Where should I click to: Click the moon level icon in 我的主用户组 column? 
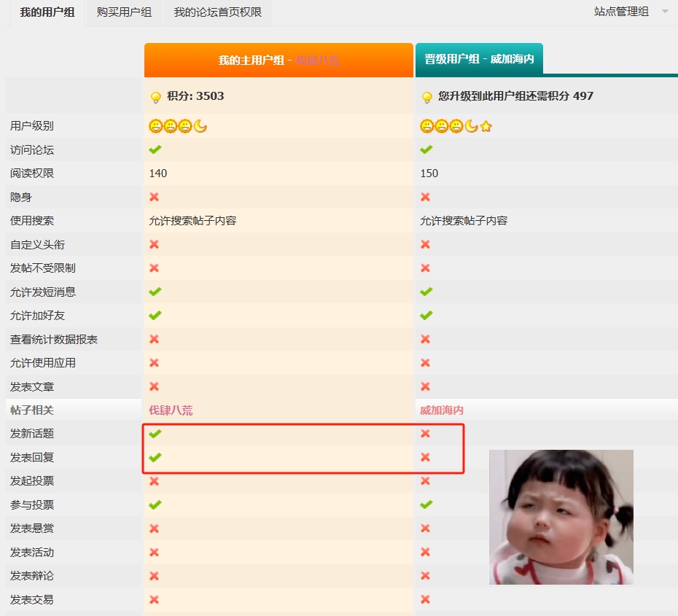click(x=200, y=126)
